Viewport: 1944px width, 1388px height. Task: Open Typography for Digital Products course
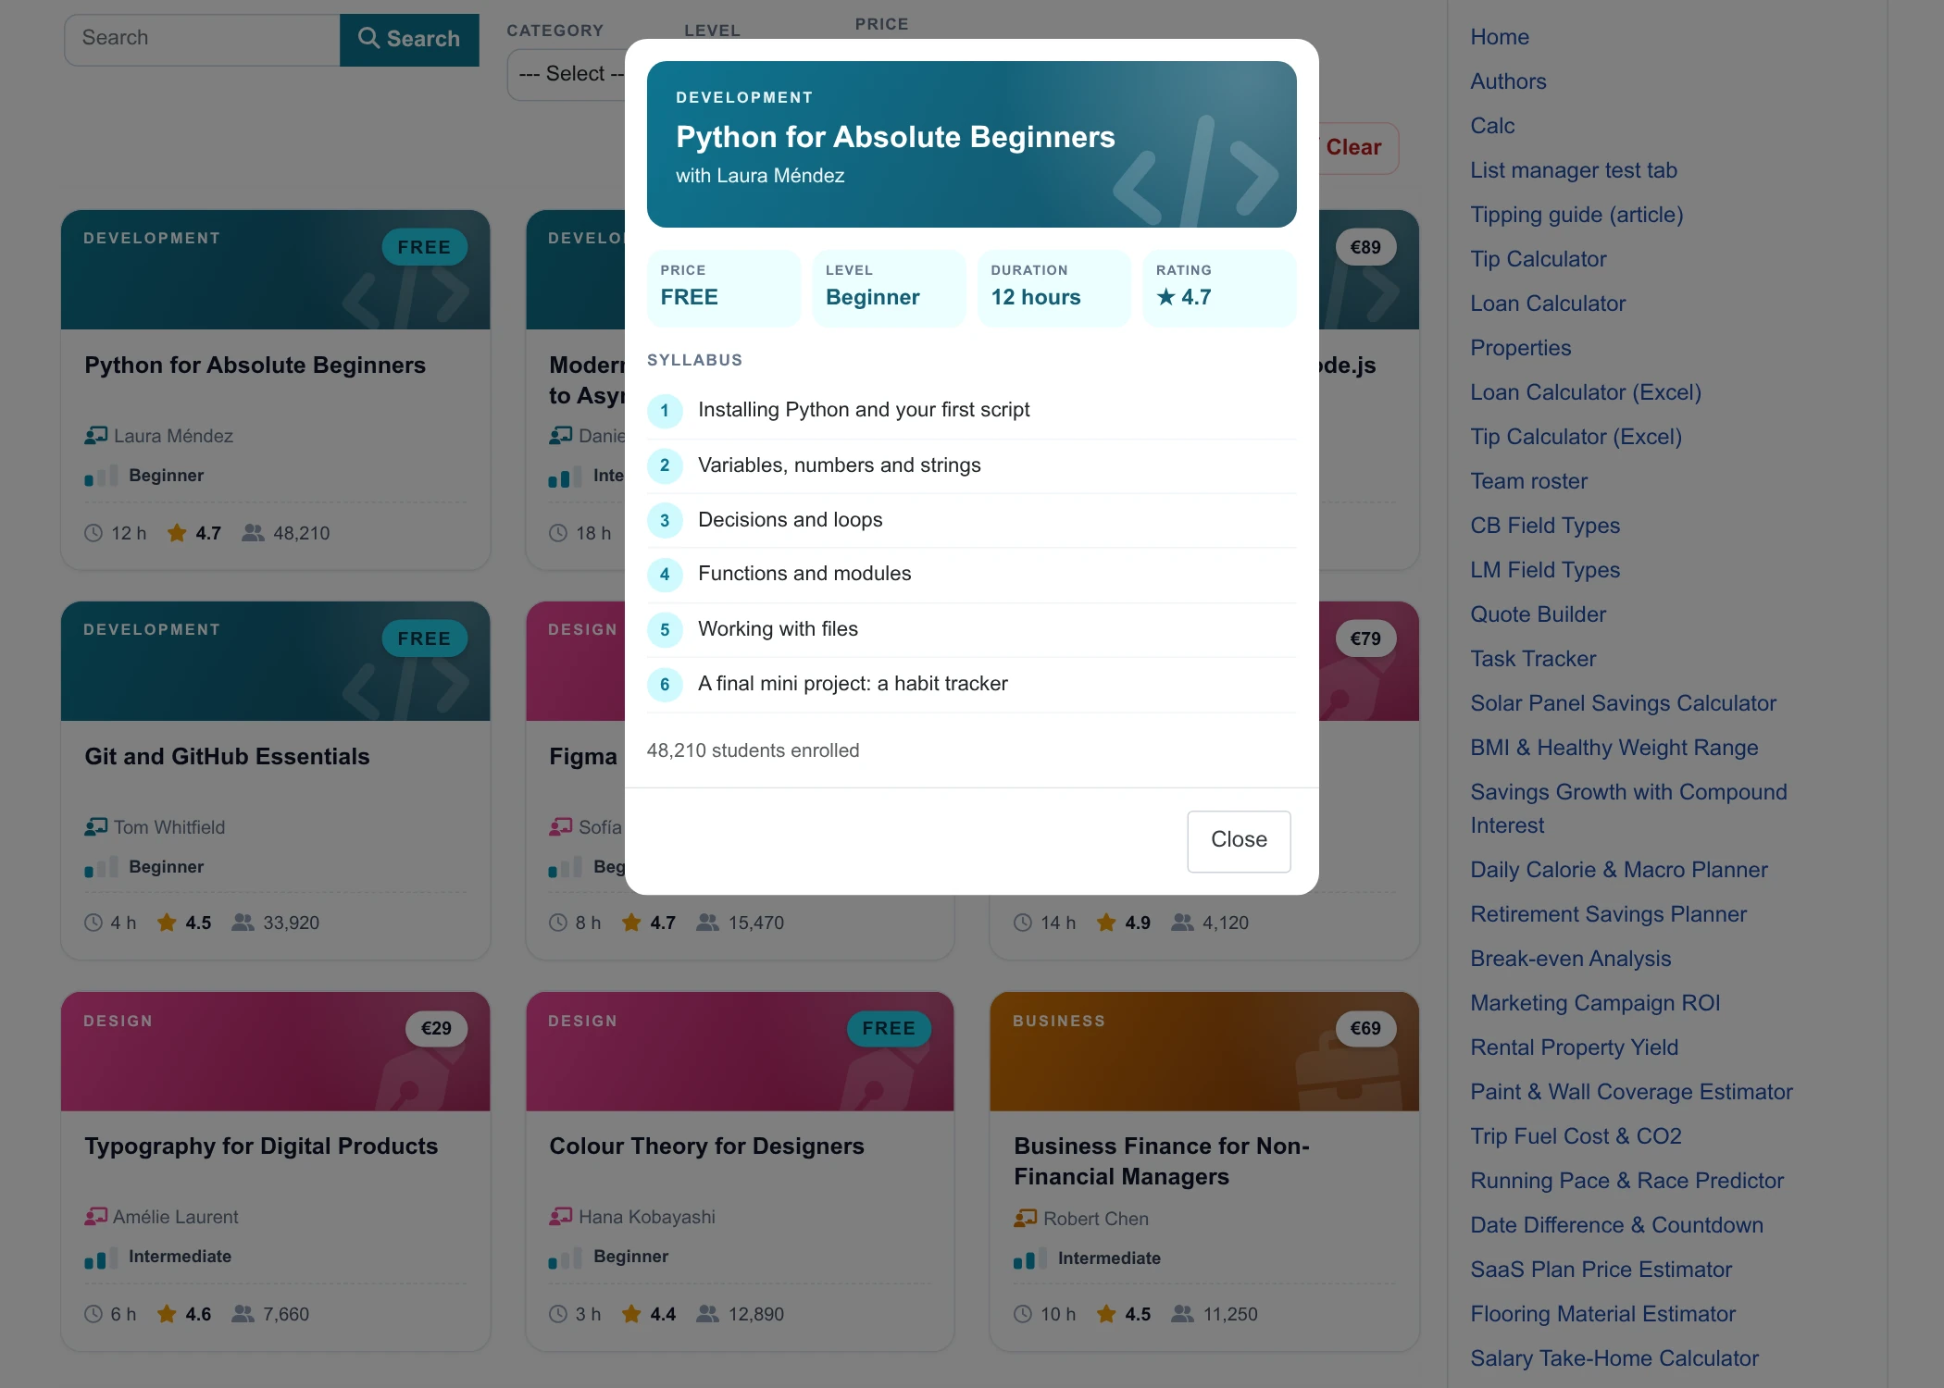tap(275, 1171)
